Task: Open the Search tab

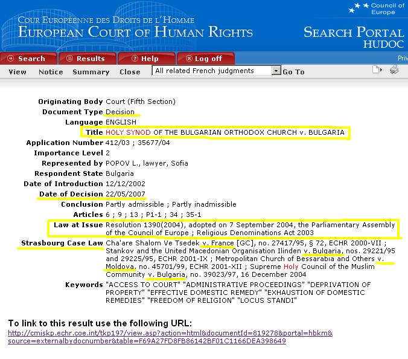Action: (x=28, y=59)
